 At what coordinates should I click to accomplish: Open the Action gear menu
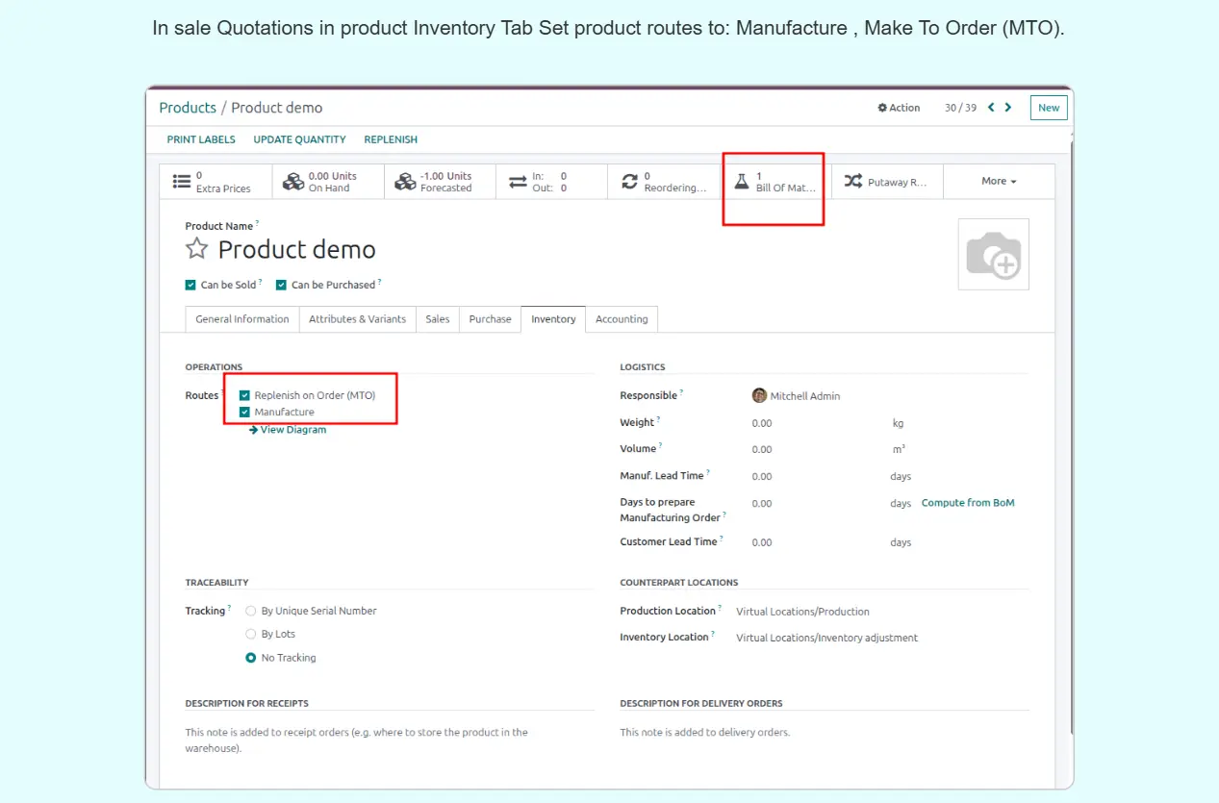click(x=899, y=108)
